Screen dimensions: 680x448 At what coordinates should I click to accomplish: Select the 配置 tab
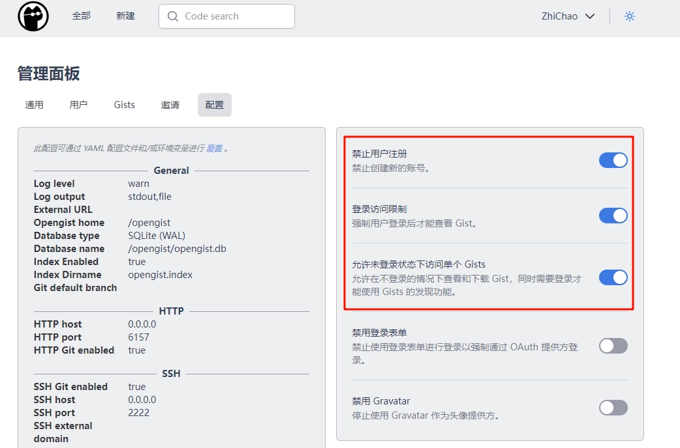(214, 105)
